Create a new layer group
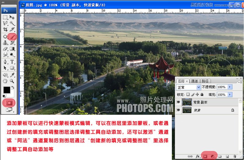The width and height of the screenshot is (244, 160). (x=220, y=156)
